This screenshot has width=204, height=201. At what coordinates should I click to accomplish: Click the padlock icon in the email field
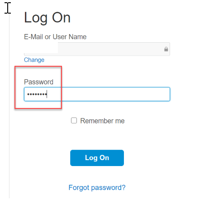pyautogui.click(x=166, y=49)
